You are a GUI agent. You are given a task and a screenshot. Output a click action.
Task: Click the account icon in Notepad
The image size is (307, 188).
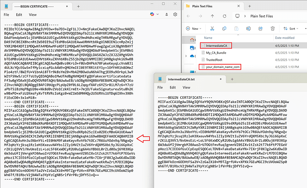(167, 14)
